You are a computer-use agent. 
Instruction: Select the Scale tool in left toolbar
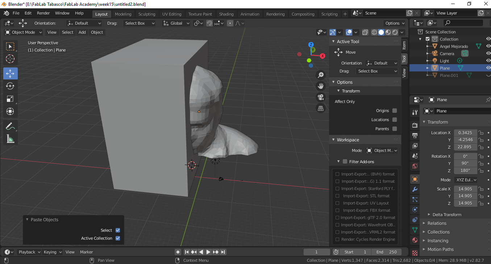tap(10, 99)
